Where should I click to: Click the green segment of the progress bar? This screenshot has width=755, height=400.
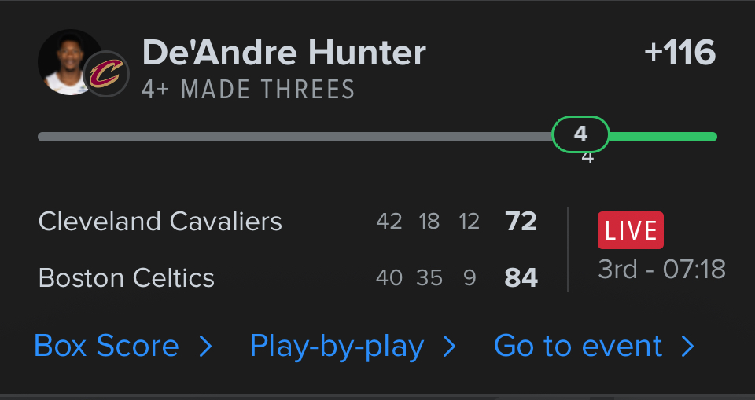click(662, 137)
